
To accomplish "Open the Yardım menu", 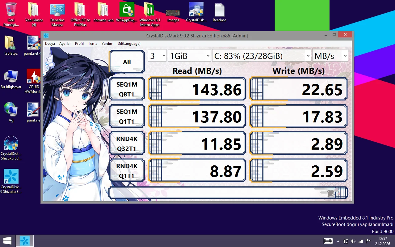I will coord(107,44).
